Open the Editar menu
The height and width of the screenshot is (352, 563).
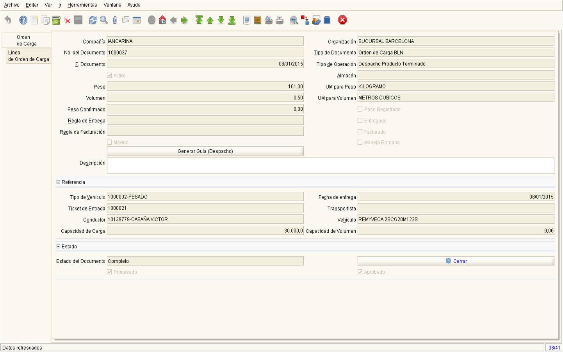[32, 5]
